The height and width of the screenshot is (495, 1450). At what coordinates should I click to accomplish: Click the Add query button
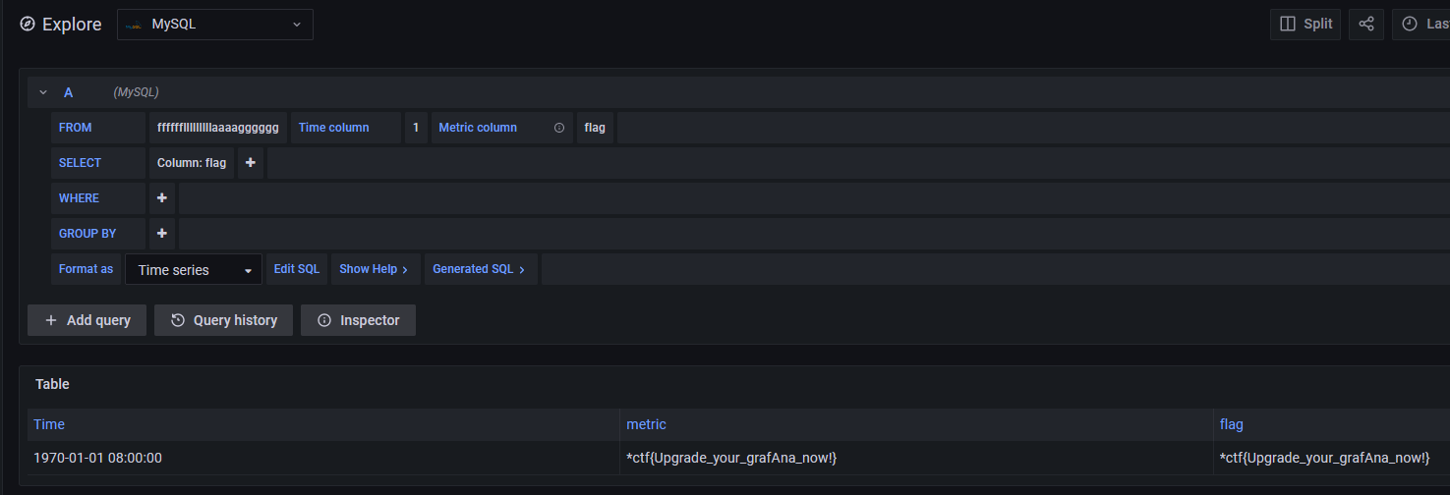coord(87,320)
